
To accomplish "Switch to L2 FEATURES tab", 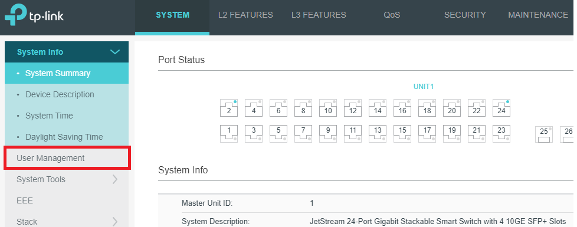I will coord(245,15).
